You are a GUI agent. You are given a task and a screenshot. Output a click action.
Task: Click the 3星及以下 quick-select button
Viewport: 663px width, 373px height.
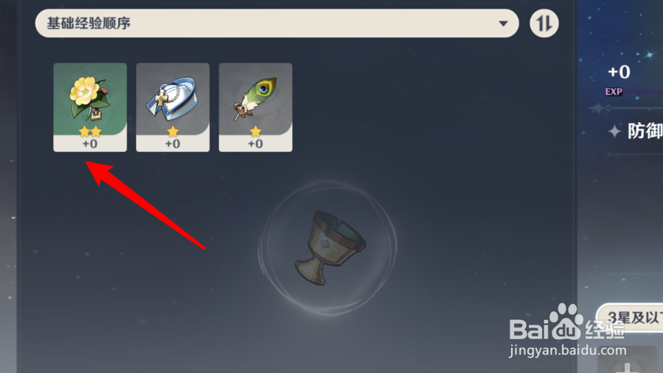(631, 318)
